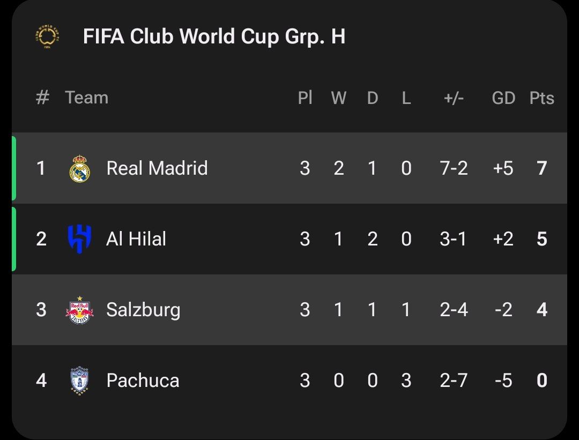This screenshot has height=440, width=579.
Task: Click the Team column header
Action: coord(87,98)
